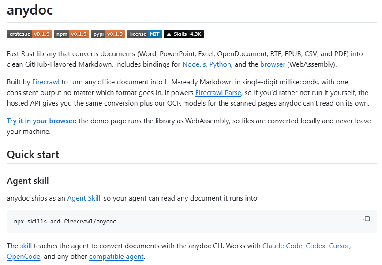The height and width of the screenshot is (265, 382).
Task: Open the Agent Skill link
Action: pos(83,198)
